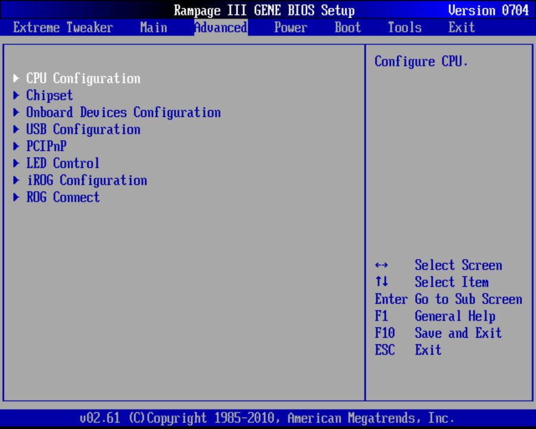
Task: Click the 'Exit' hint beside ESC
Action: pyautogui.click(x=428, y=350)
